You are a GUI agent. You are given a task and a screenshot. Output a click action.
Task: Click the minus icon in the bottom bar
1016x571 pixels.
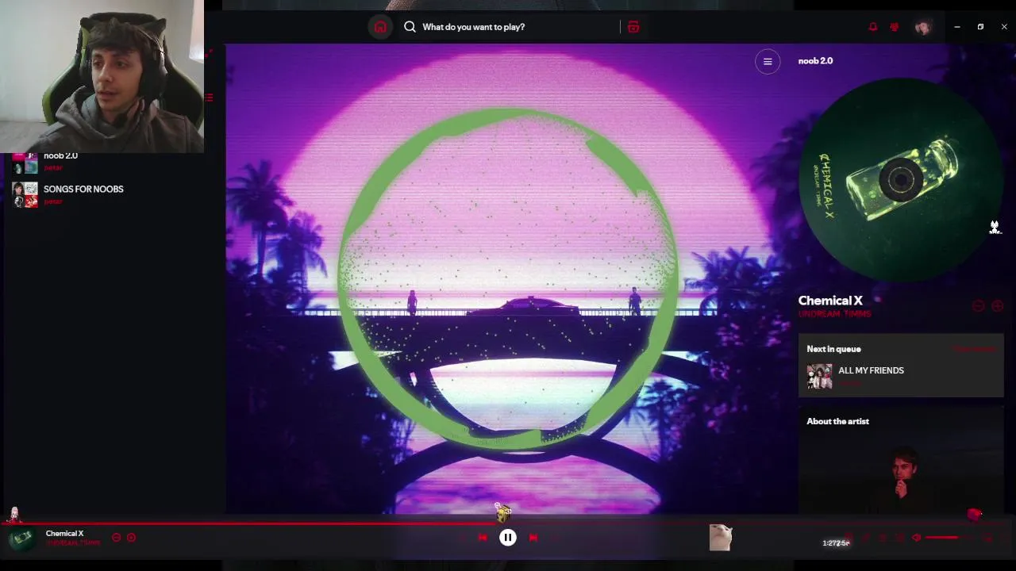click(x=116, y=538)
